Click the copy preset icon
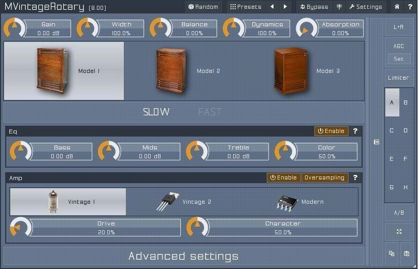This screenshot has height=269, width=418. pyautogui.click(x=392, y=253)
